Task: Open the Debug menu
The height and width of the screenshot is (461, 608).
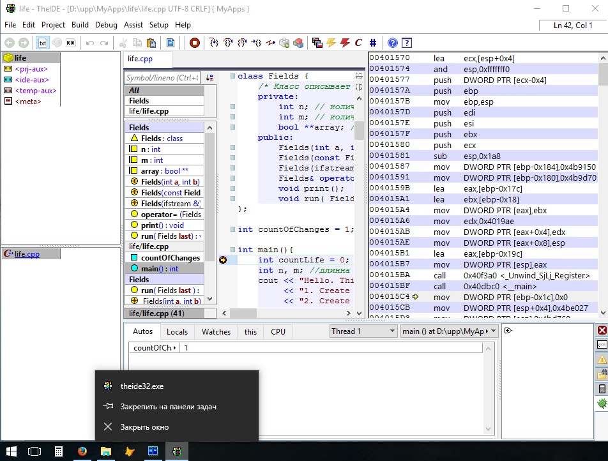Action: click(106, 25)
